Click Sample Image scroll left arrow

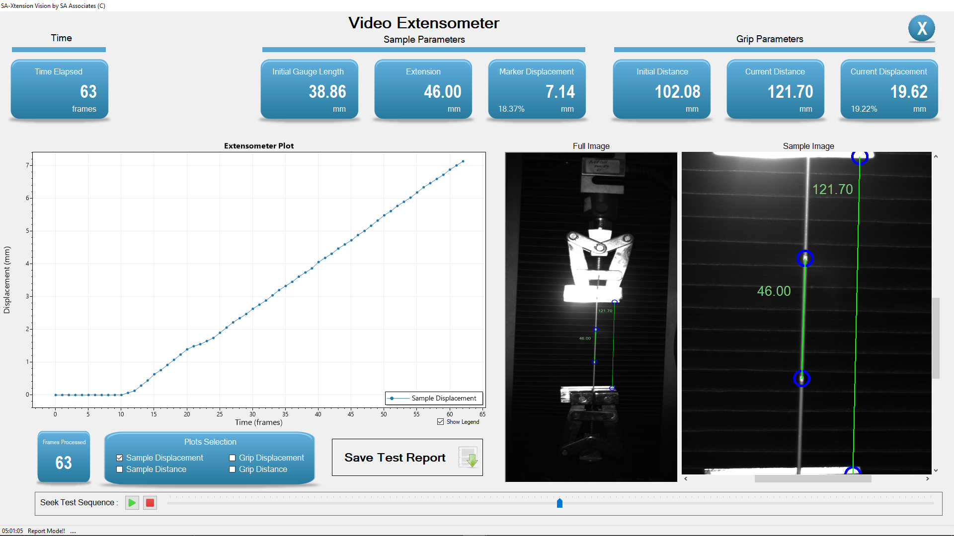click(686, 479)
